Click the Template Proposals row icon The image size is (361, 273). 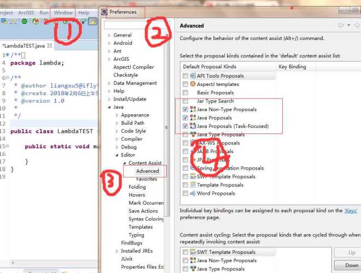pos(193,185)
